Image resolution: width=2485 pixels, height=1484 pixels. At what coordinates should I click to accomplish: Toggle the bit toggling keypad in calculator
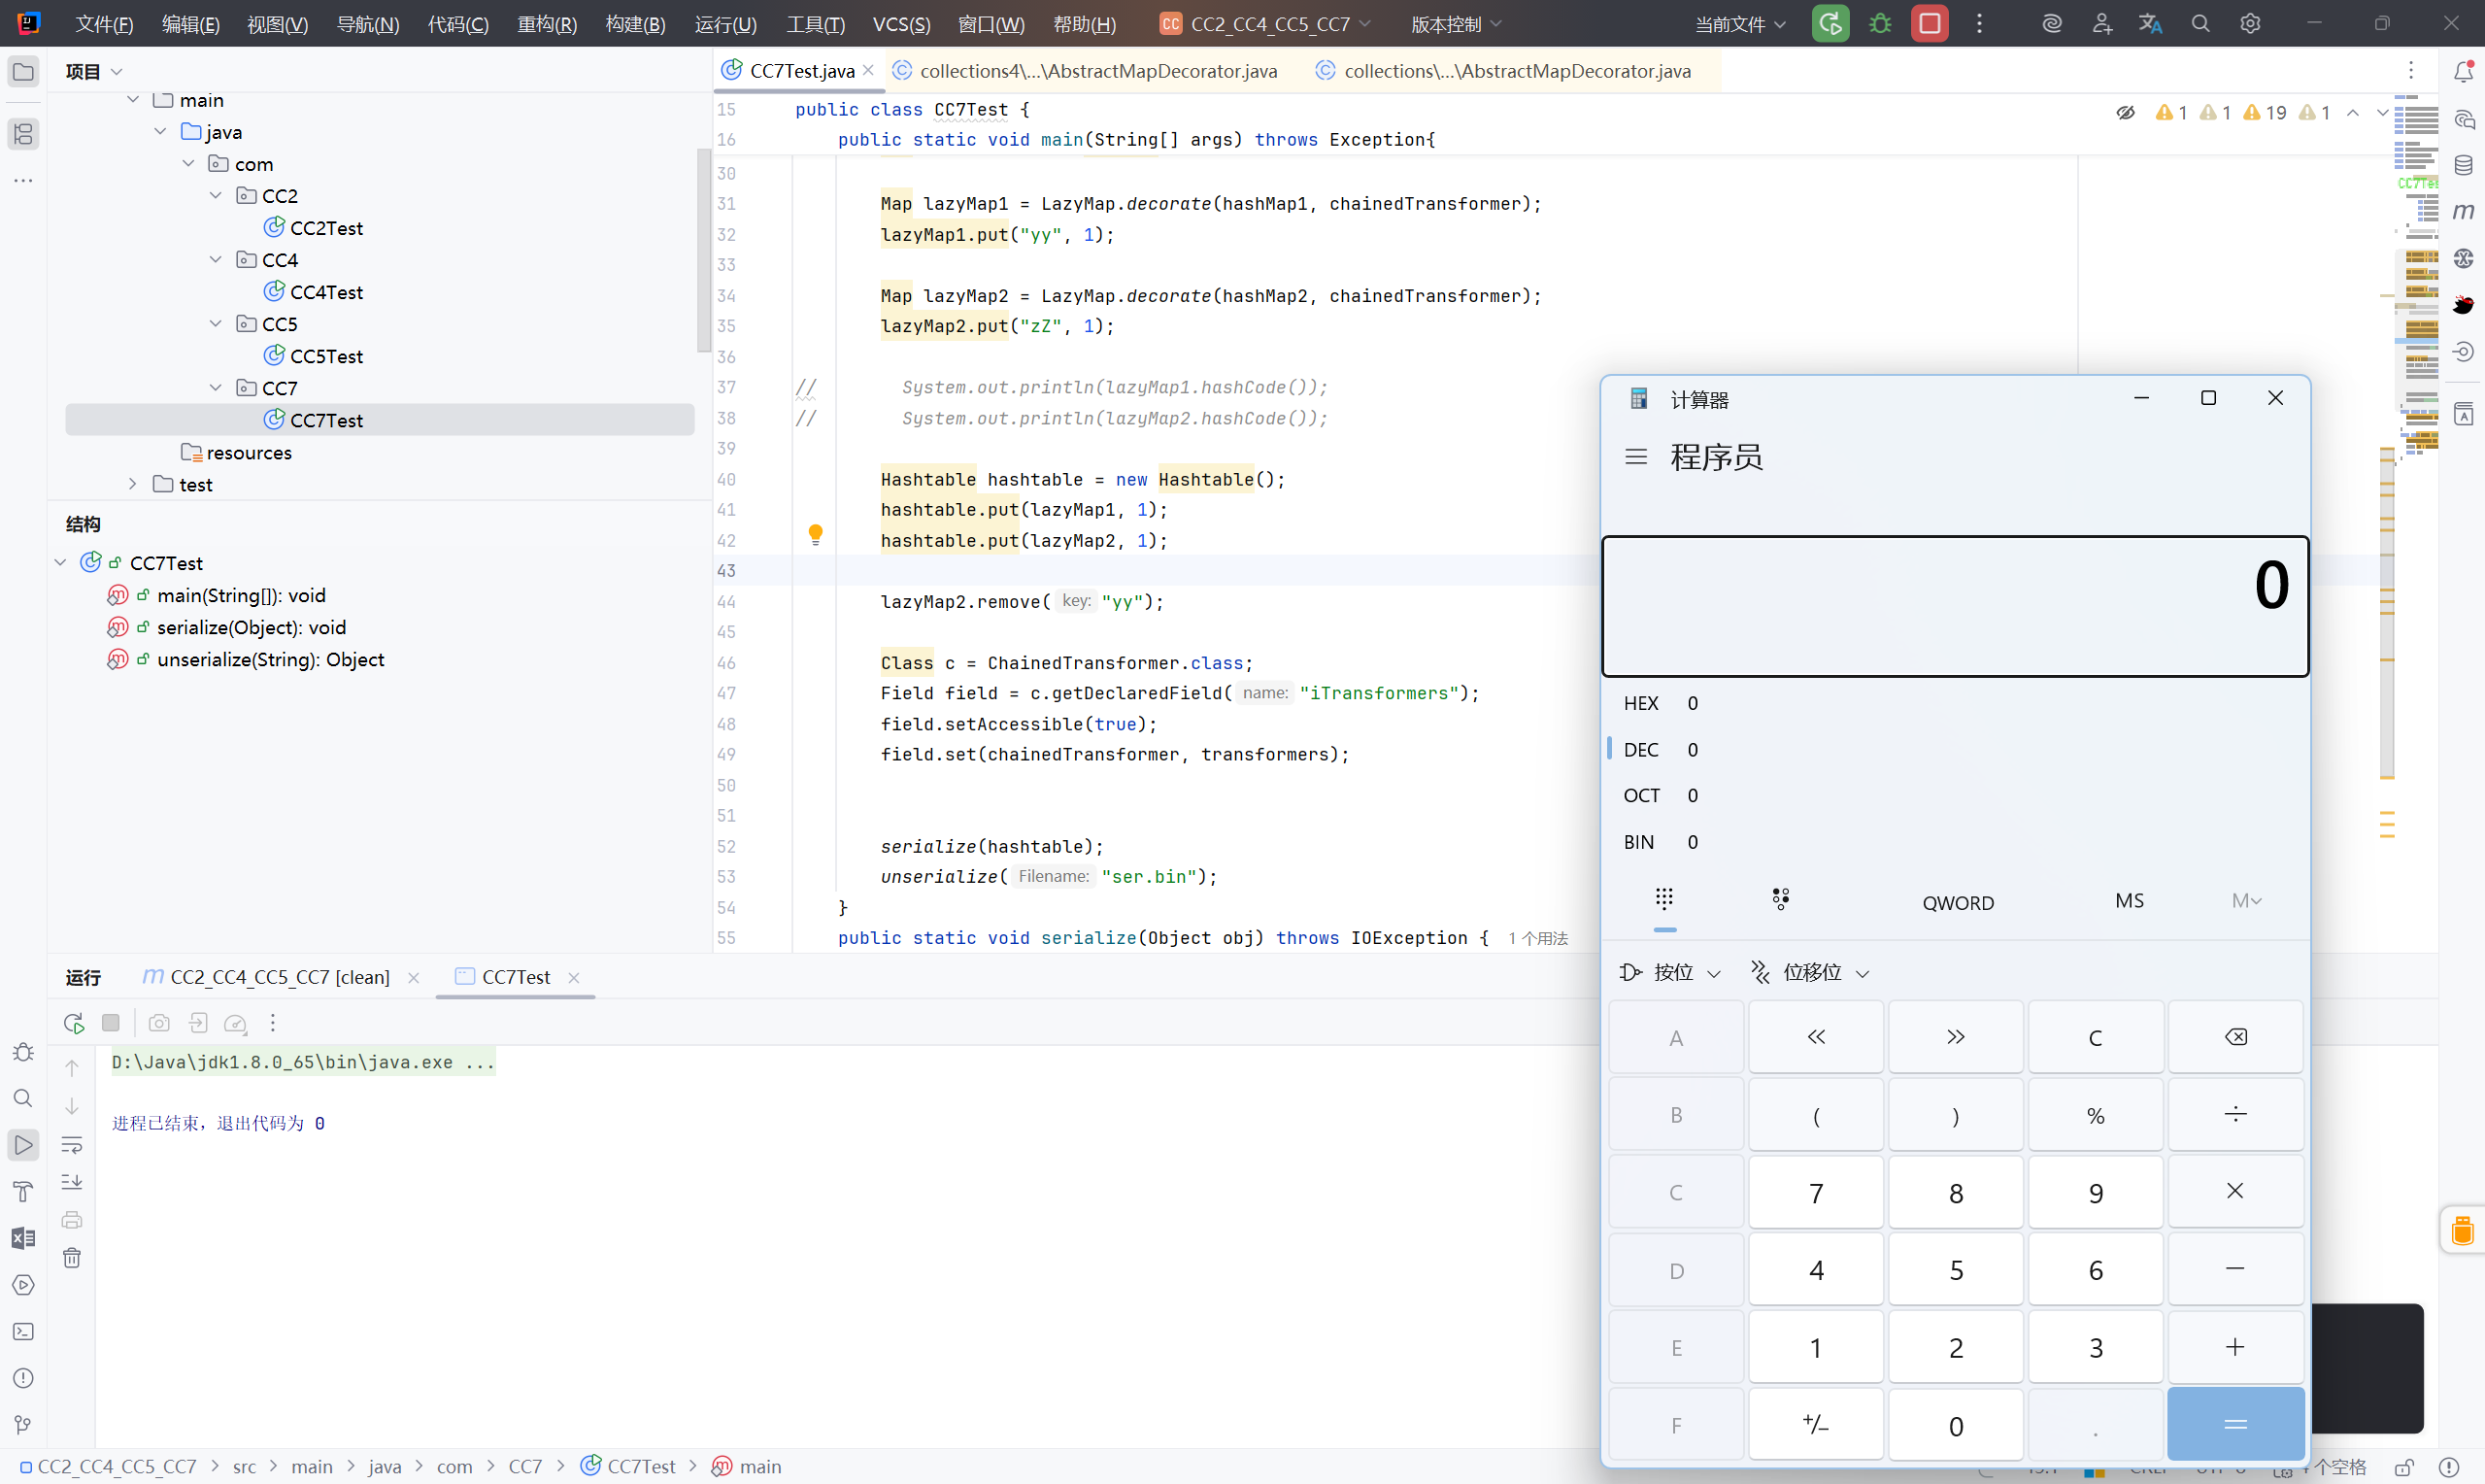click(1780, 900)
